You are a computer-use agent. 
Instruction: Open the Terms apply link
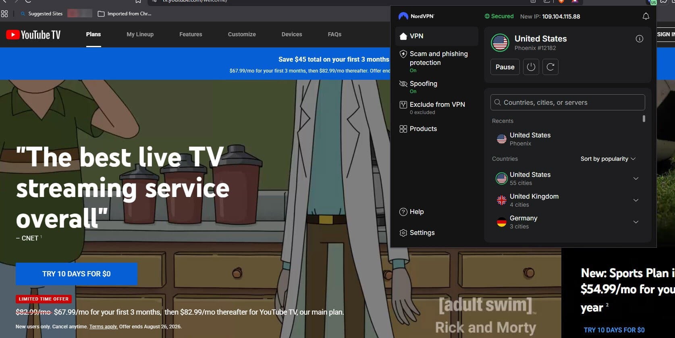pos(104,327)
